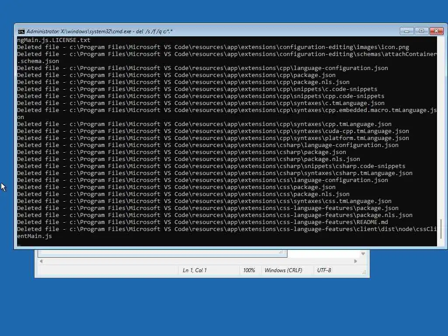Click the snippets\c.code-snippets line
Screen dimensions: 448x336
(x=197, y=89)
